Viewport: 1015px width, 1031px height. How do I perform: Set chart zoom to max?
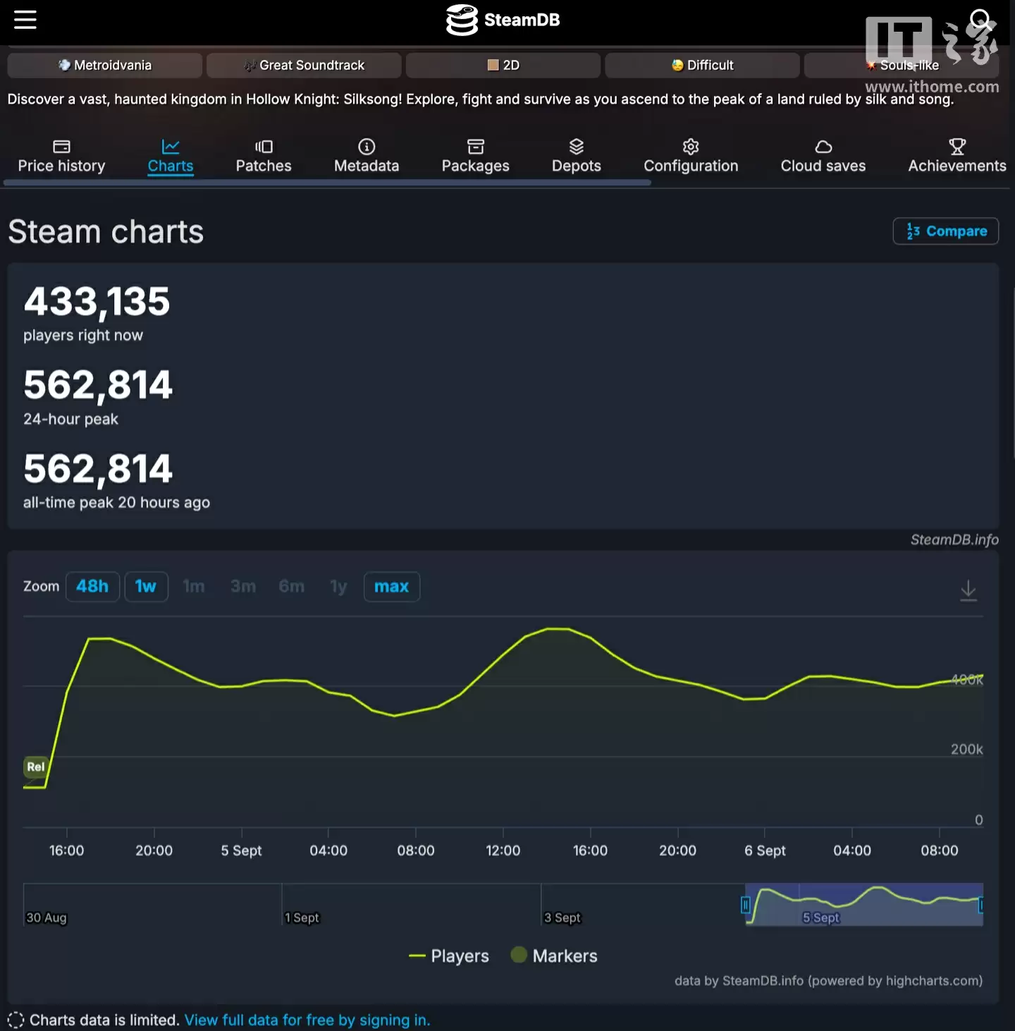391,586
